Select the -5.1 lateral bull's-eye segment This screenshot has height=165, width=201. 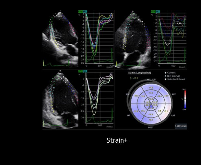pyautogui.click(x=166, y=111)
